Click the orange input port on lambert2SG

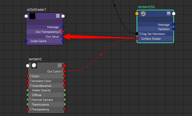(x=137, y=13)
